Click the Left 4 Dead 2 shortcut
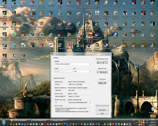 116,3
